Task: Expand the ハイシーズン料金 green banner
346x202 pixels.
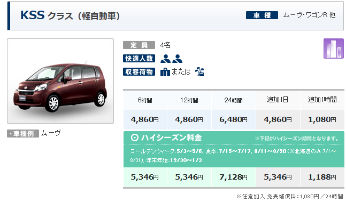Action: point(234,138)
